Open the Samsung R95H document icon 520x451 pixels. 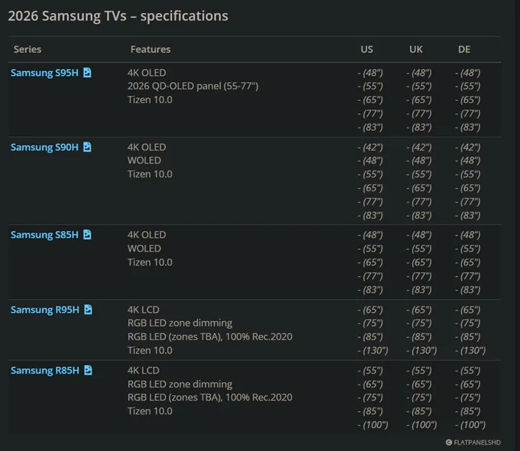tap(88, 309)
